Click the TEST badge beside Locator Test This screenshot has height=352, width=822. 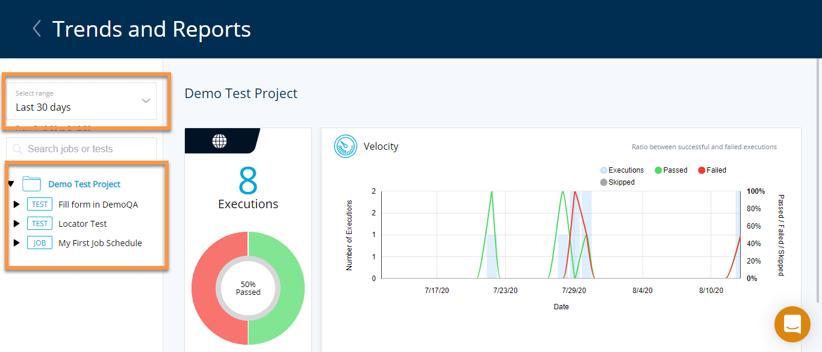click(40, 224)
